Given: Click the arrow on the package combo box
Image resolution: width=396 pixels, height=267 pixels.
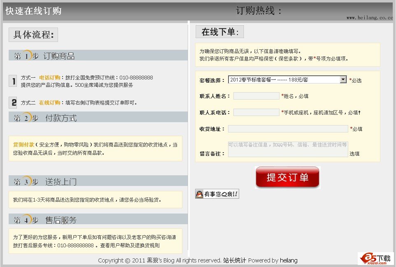Looking at the screenshot, I should click(343, 80).
